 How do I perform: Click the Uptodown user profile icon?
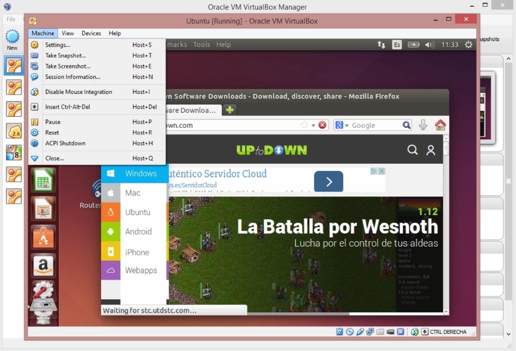pos(430,150)
